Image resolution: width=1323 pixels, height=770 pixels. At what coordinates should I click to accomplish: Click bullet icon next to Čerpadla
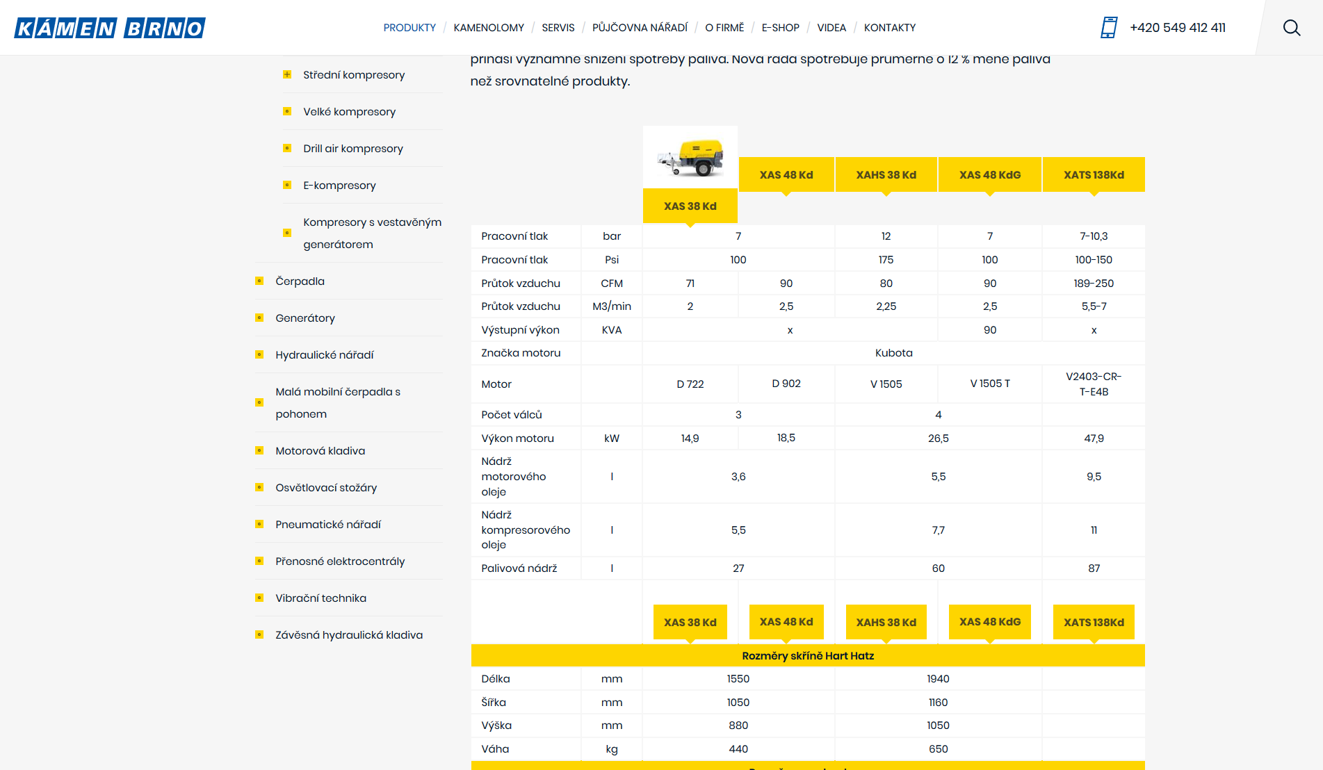[259, 281]
